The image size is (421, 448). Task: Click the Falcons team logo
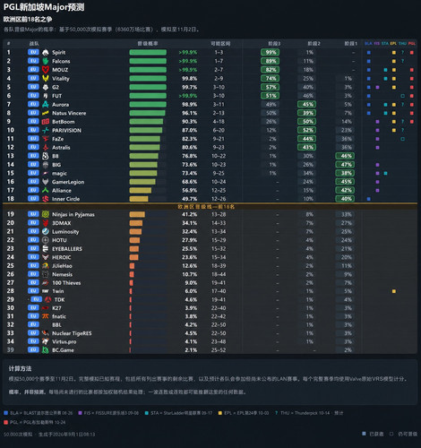tap(46, 61)
